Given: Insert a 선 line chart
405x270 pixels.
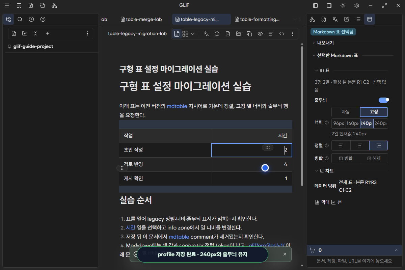Looking at the screenshot, I should (336, 202).
